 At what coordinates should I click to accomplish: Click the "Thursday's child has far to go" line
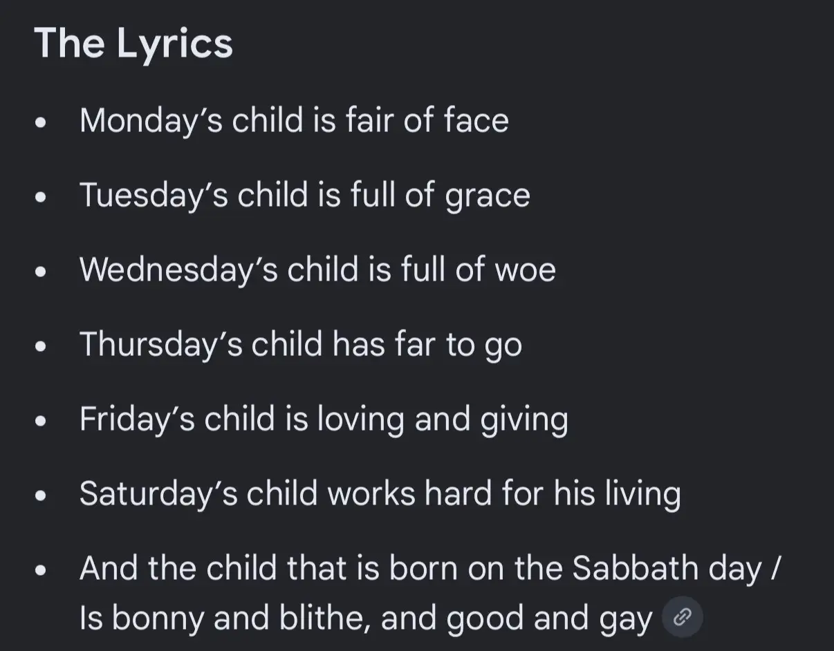coord(301,345)
